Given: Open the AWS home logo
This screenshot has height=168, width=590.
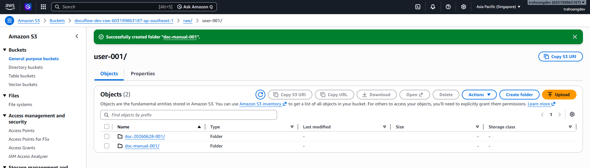Looking at the screenshot, I should tap(10, 6).
